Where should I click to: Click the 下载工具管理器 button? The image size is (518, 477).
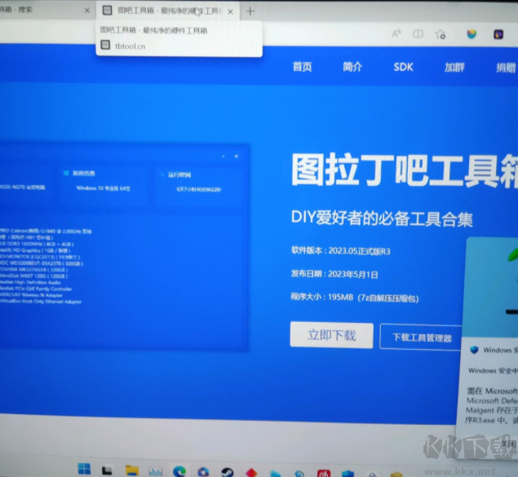pyautogui.click(x=421, y=338)
